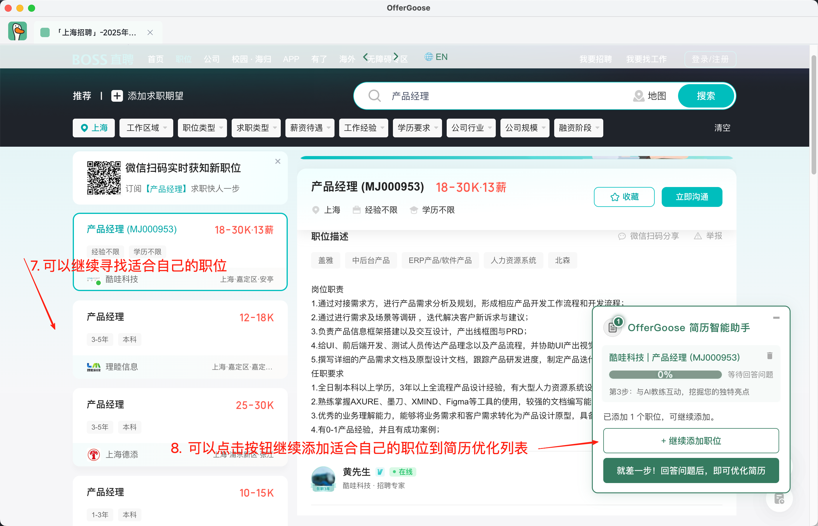Click the magnifier icon in search bar

coord(375,96)
